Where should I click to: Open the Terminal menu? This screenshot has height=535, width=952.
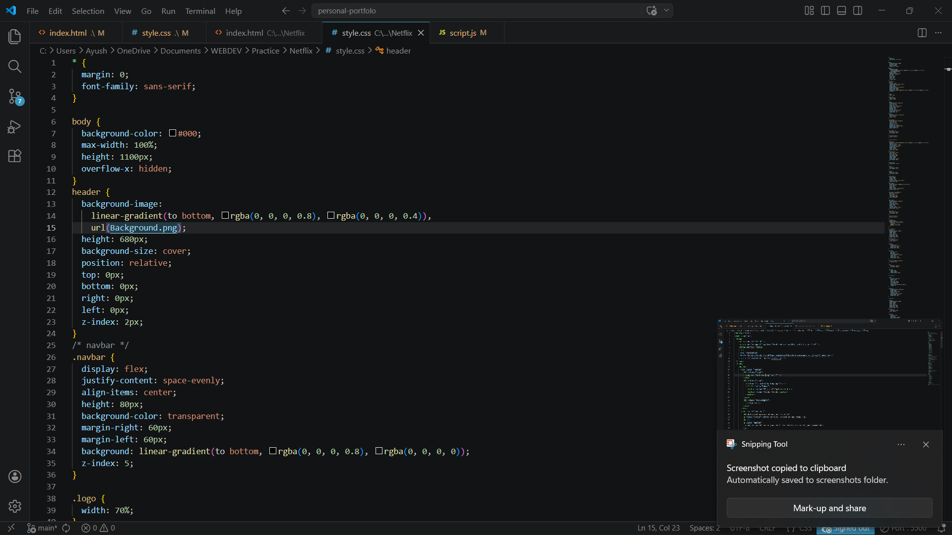click(x=200, y=11)
